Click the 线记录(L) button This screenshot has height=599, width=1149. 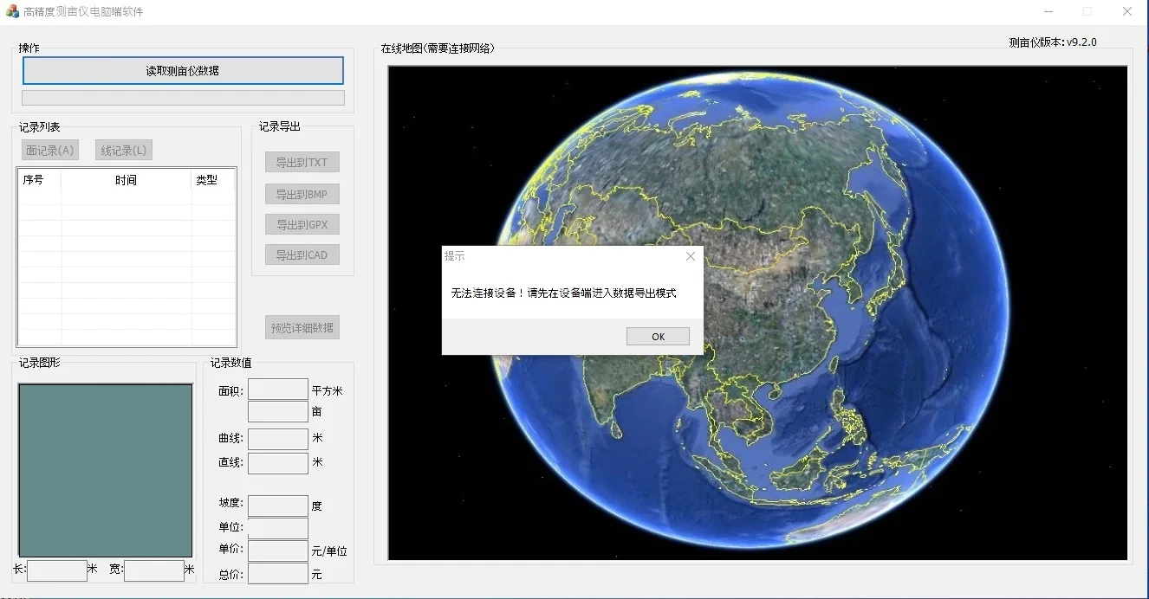124,151
